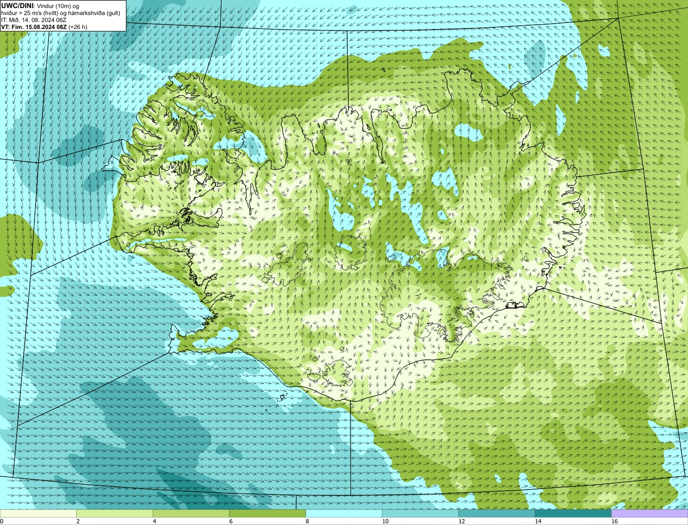Click the 10–12 m/s turquoise legend swatch

[420, 514]
